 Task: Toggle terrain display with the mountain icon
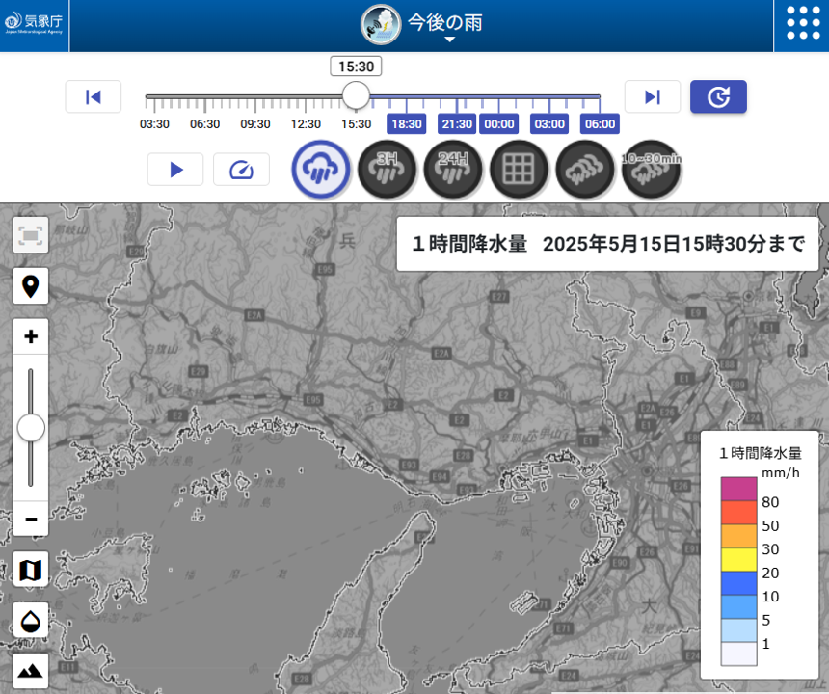point(31,671)
